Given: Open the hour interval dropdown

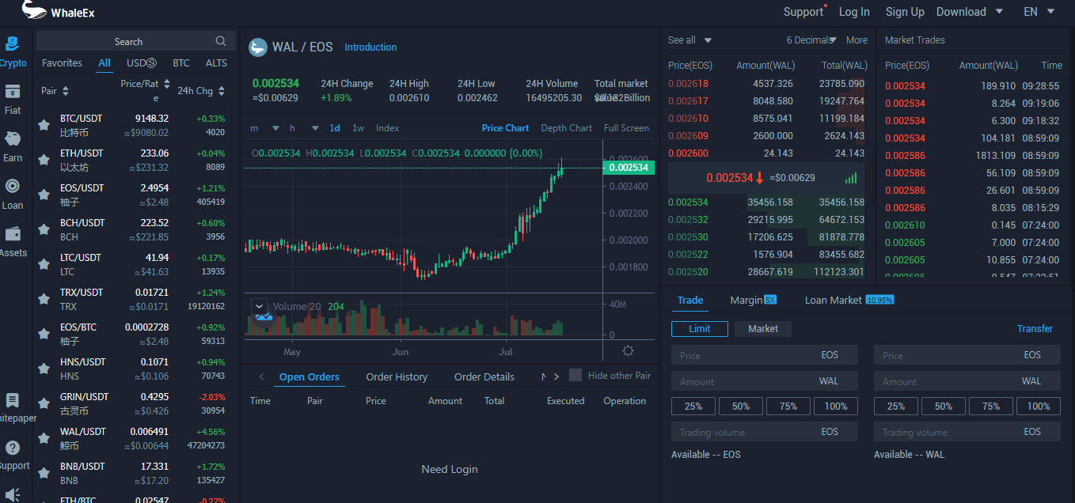Looking at the screenshot, I should (304, 128).
